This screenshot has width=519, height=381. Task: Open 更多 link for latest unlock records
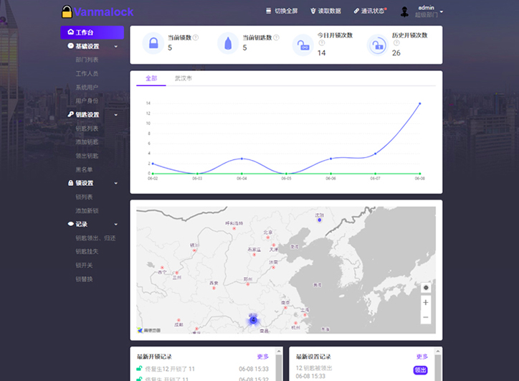click(x=263, y=357)
